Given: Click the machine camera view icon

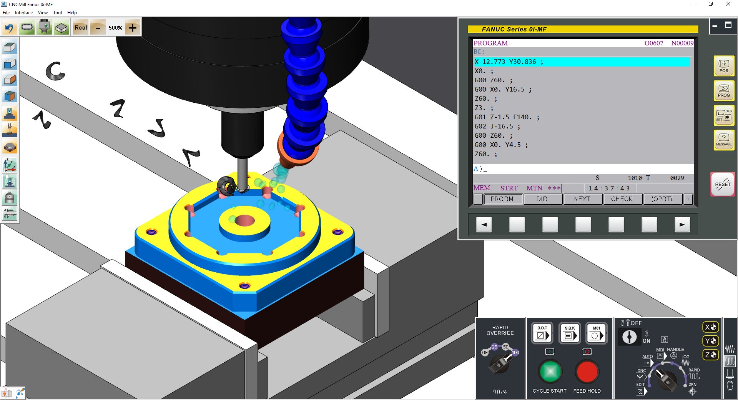Looking at the screenshot, I should 44,28.
